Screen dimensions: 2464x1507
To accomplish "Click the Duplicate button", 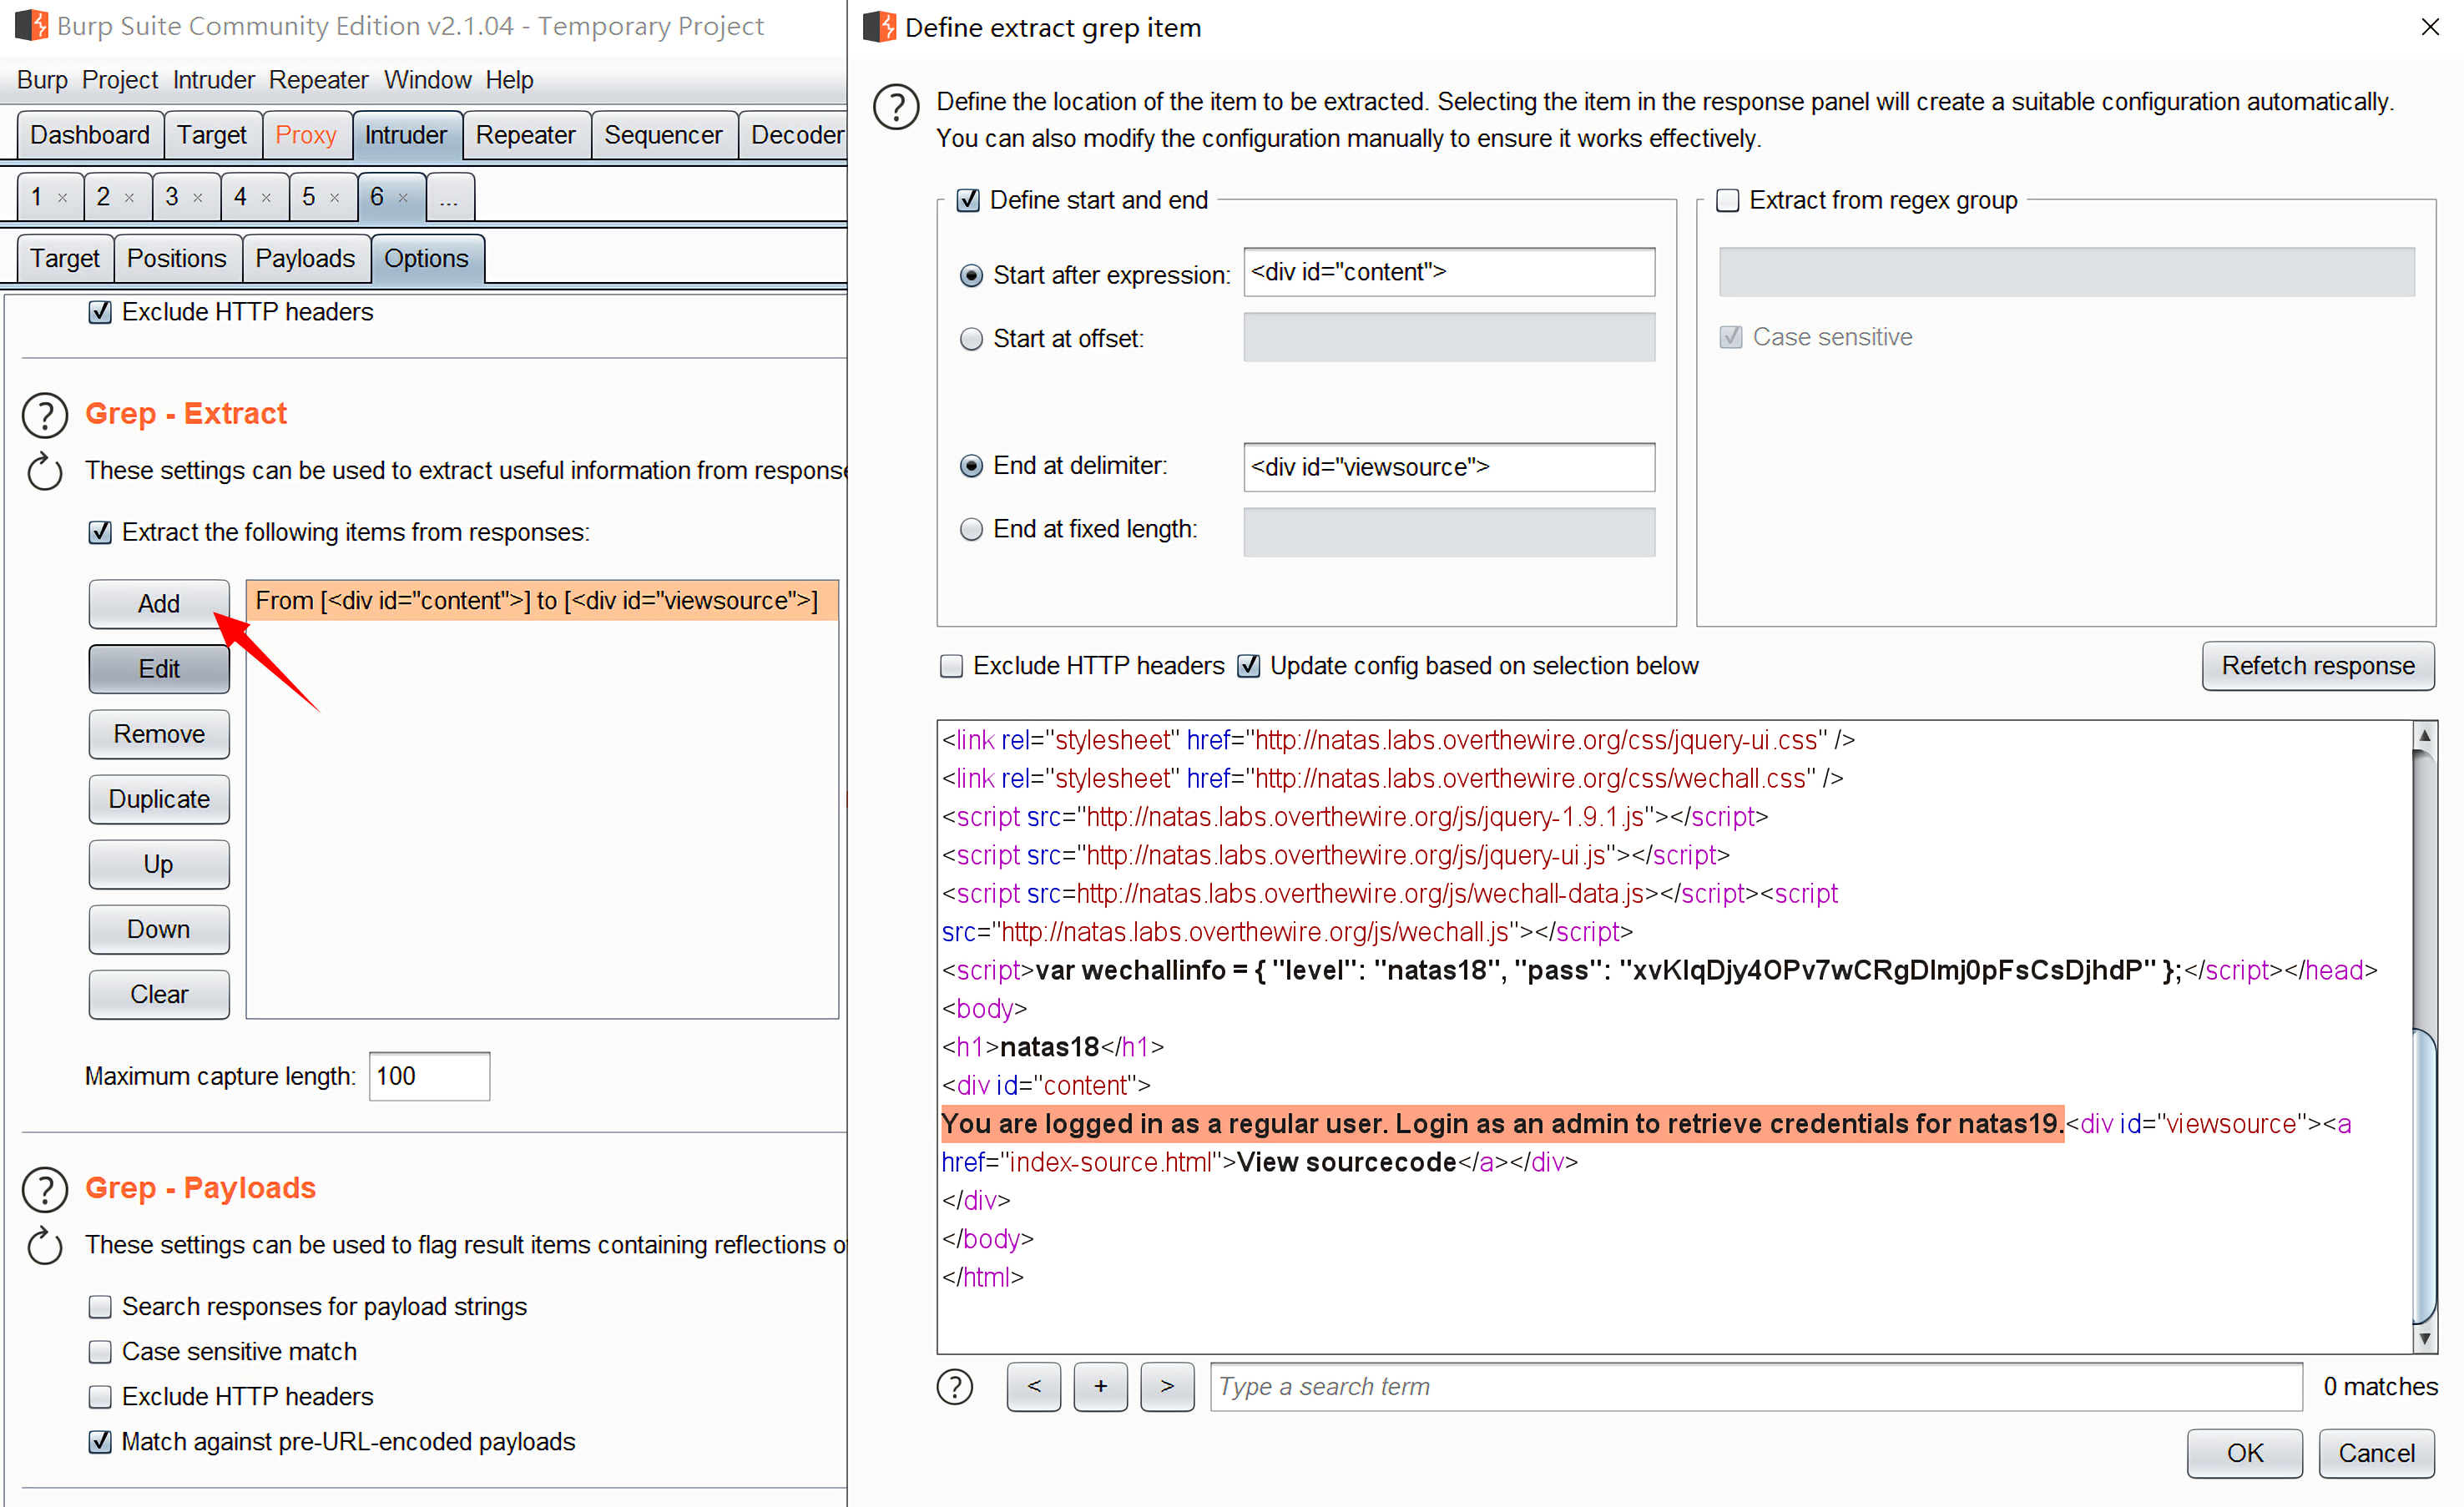I will coord(159,799).
